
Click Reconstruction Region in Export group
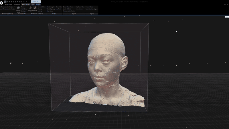pyautogui.click(x=69, y=11)
